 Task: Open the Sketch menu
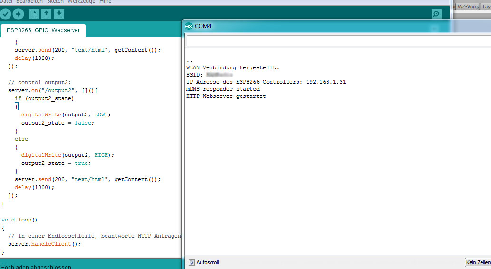click(55, 2)
